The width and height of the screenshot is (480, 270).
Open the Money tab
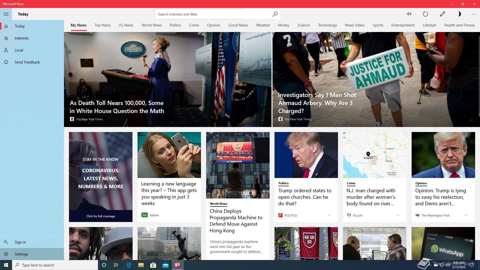tap(283, 25)
